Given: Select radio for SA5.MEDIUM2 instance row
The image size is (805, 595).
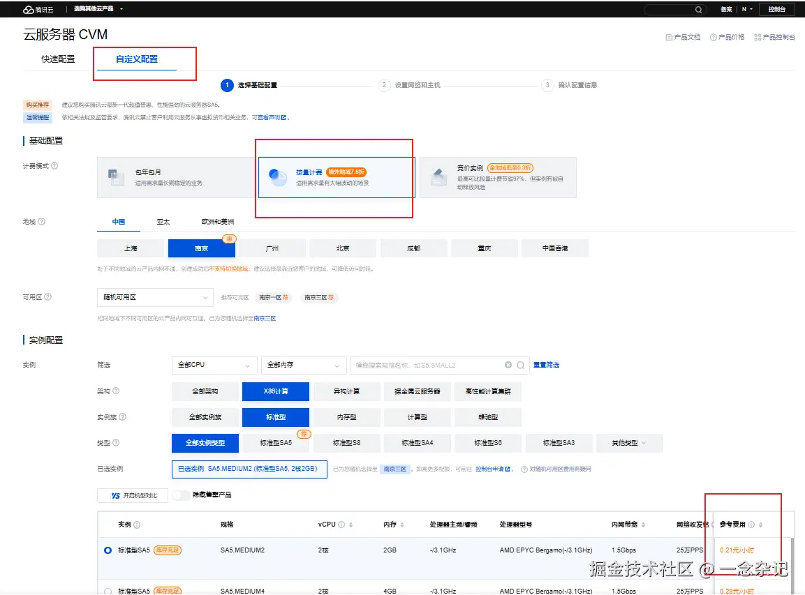Looking at the screenshot, I should [108, 550].
